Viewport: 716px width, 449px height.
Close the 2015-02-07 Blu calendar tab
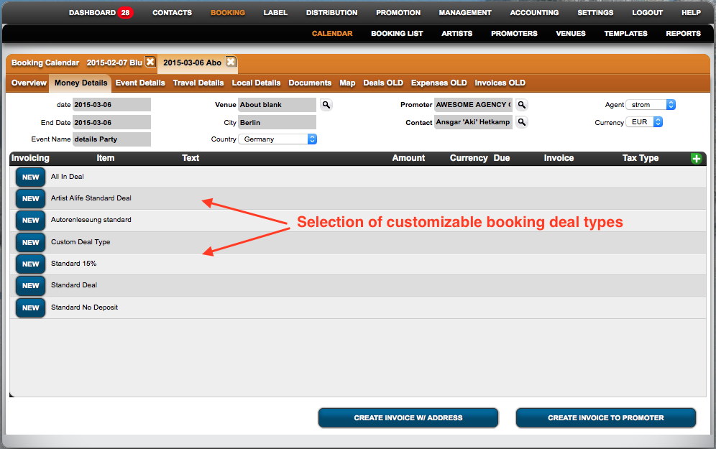point(150,62)
